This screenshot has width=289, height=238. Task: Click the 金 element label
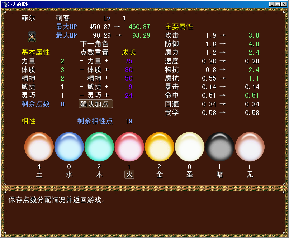click(x=160, y=174)
